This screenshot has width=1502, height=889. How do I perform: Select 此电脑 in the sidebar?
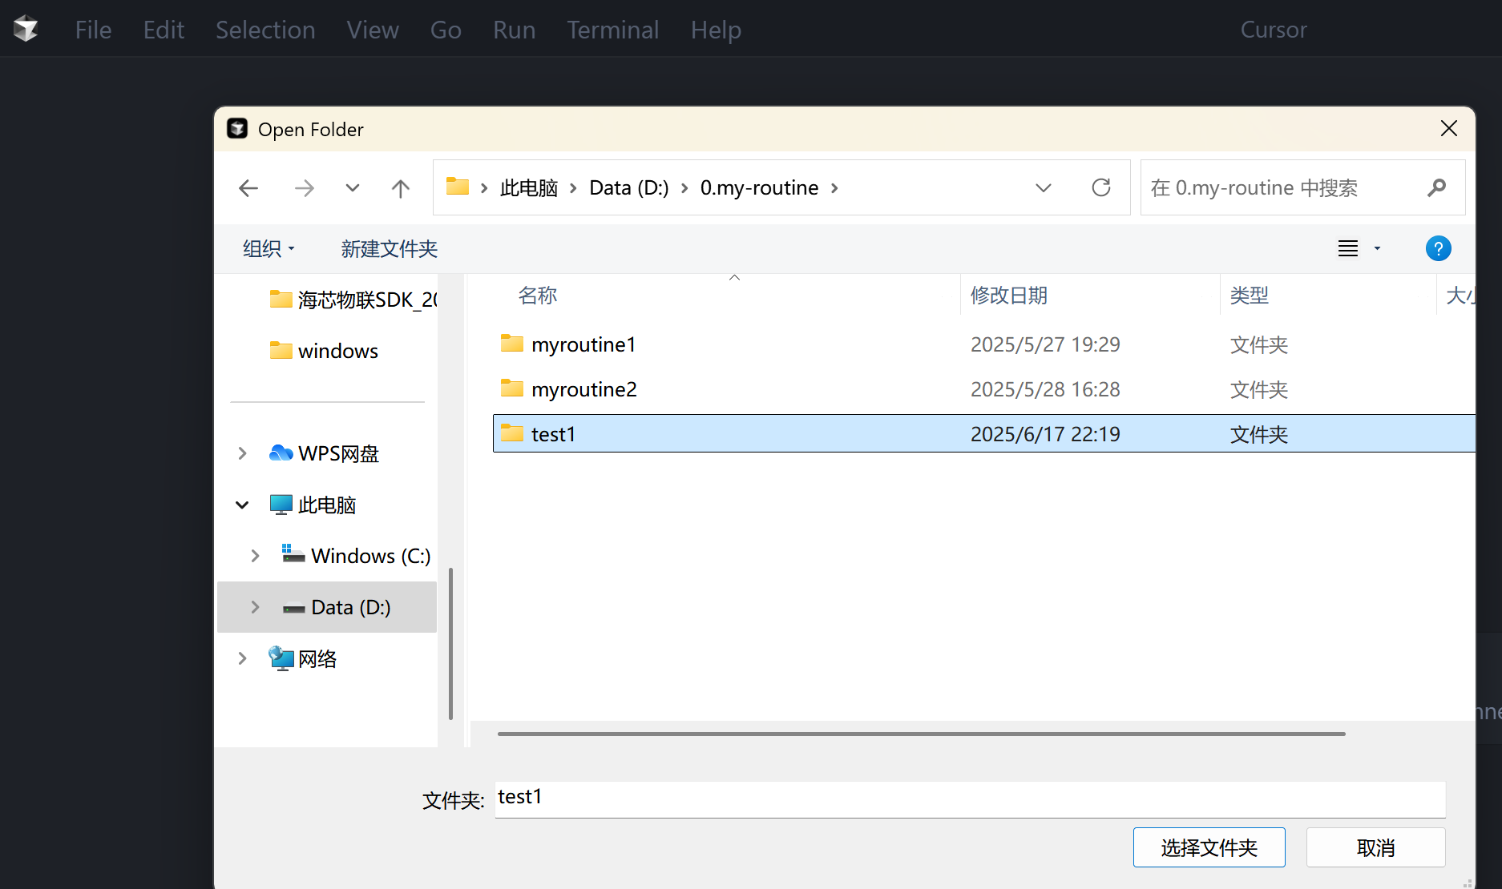pyautogui.click(x=313, y=505)
